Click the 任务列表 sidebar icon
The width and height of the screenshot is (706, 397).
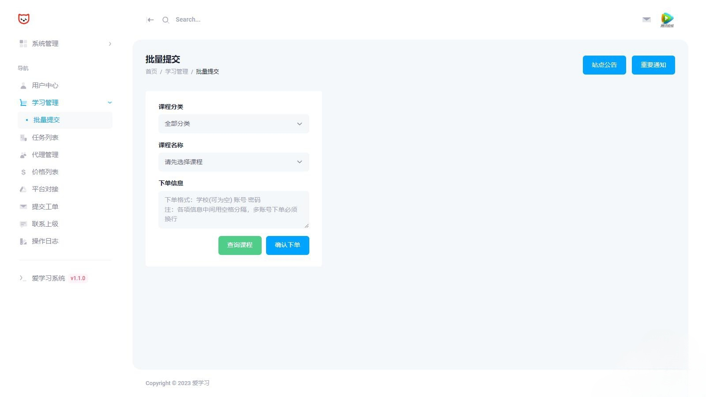pos(23,138)
